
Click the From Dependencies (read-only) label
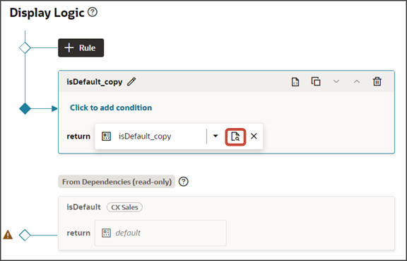click(117, 182)
